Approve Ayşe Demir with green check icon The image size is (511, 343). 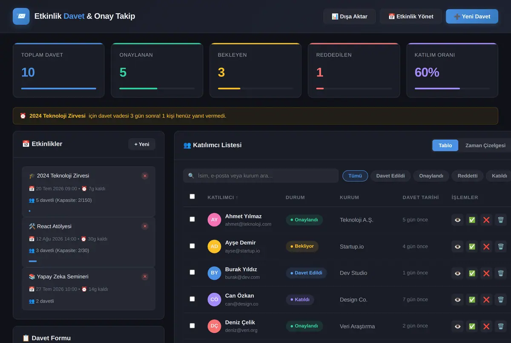472,246
